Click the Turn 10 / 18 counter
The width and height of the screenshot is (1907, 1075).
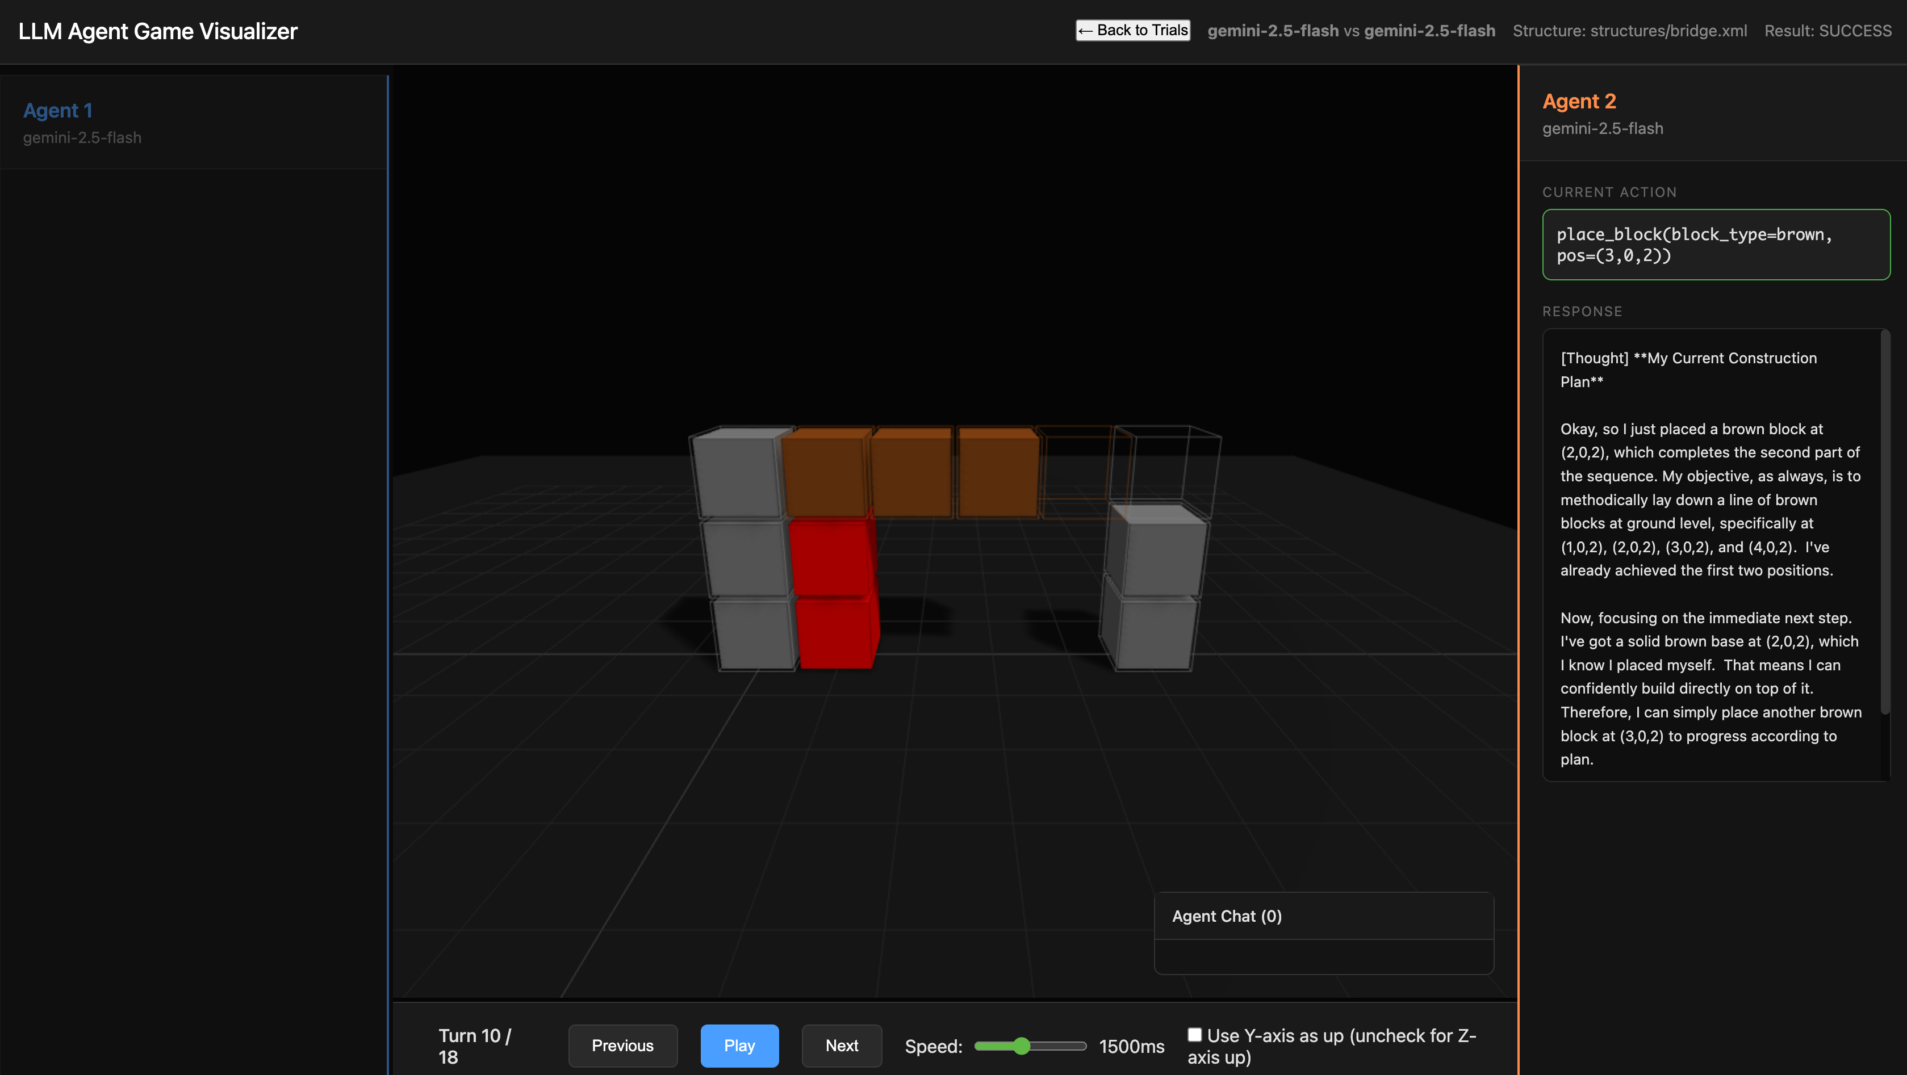(x=475, y=1046)
